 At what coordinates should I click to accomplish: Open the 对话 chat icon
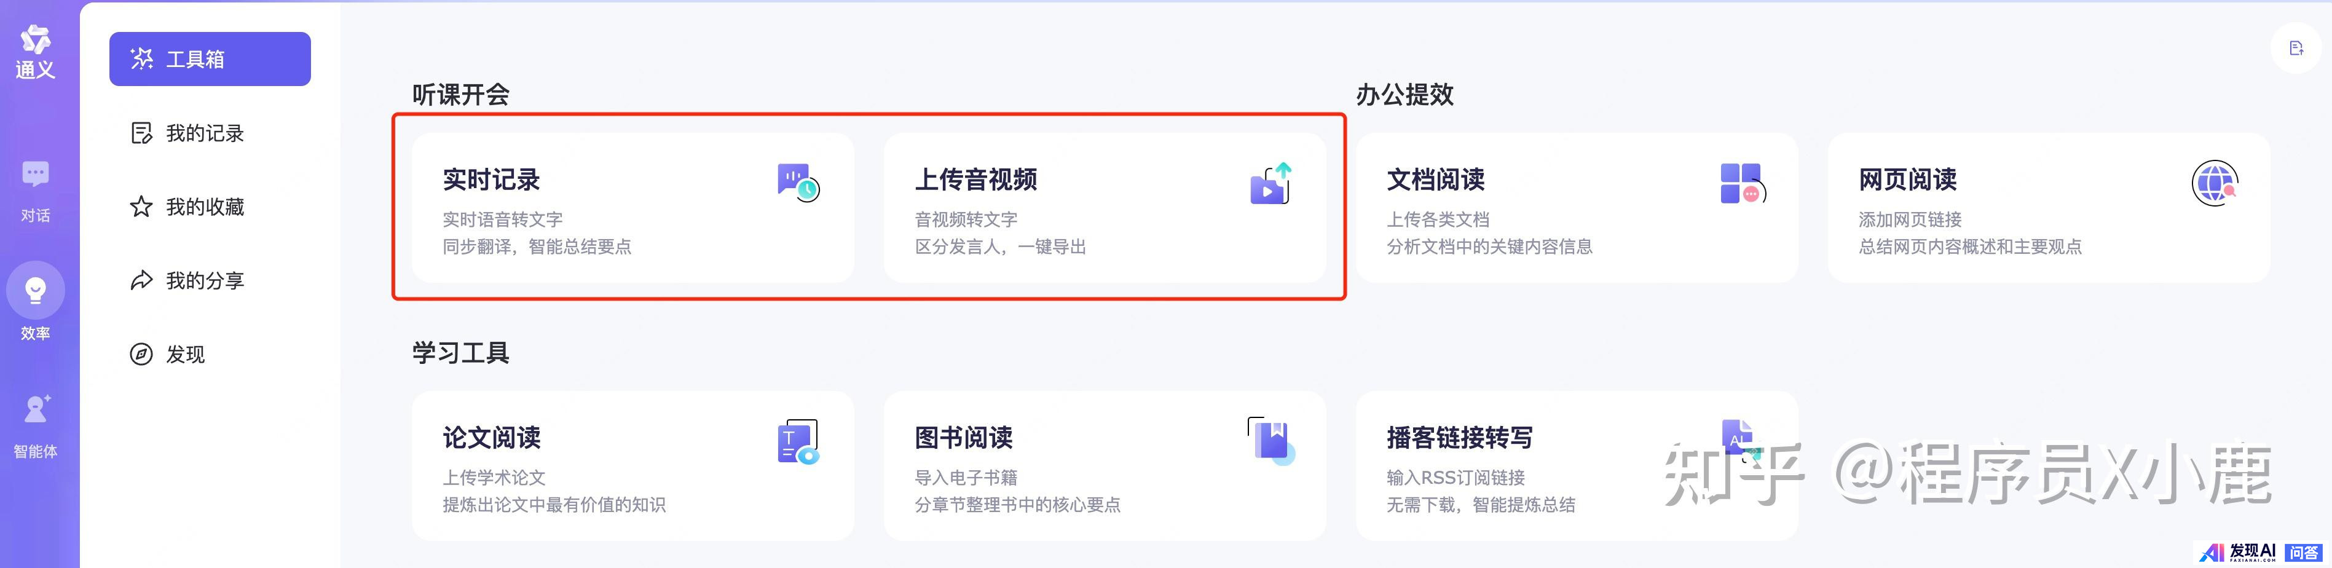click(35, 174)
